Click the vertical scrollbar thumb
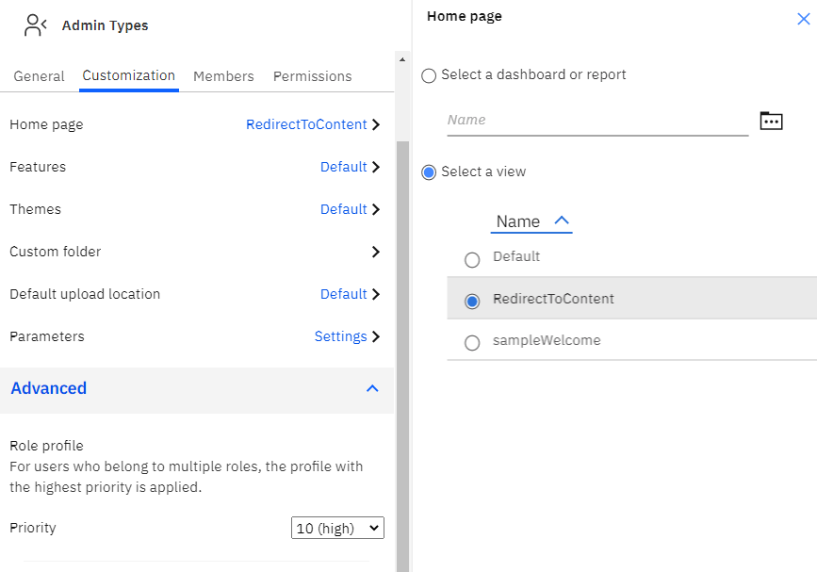 point(402,356)
